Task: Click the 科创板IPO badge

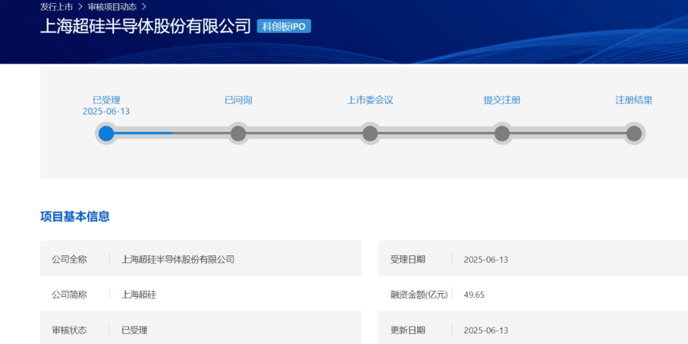Action: (284, 26)
